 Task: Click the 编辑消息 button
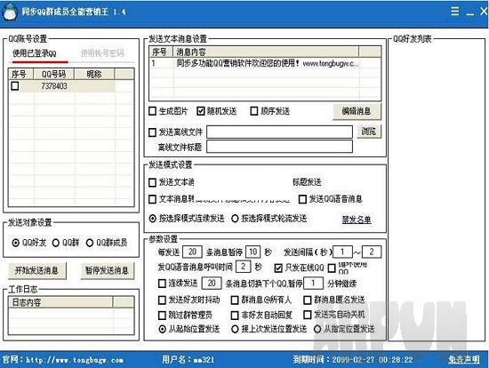point(357,111)
